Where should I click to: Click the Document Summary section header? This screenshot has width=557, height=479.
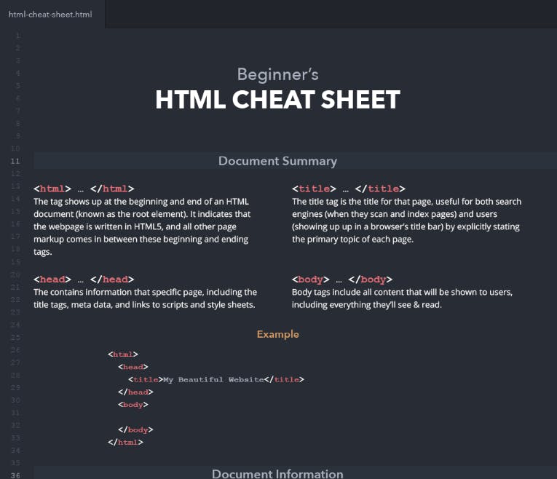pos(277,161)
